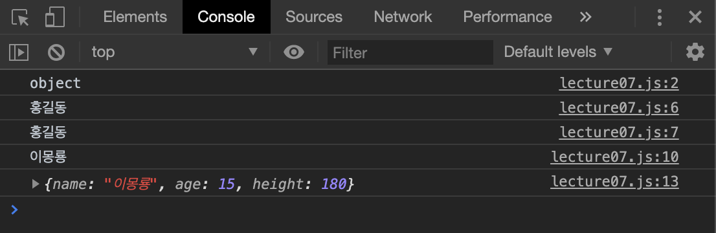
Task: Open source link lecture07.js:2
Action: click(619, 83)
